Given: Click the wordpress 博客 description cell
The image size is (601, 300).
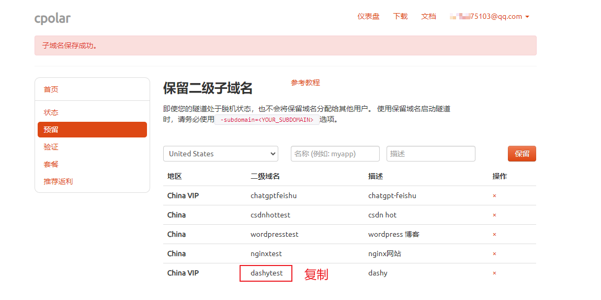Looking at the screenshot, I should click(x=394, y=235).
